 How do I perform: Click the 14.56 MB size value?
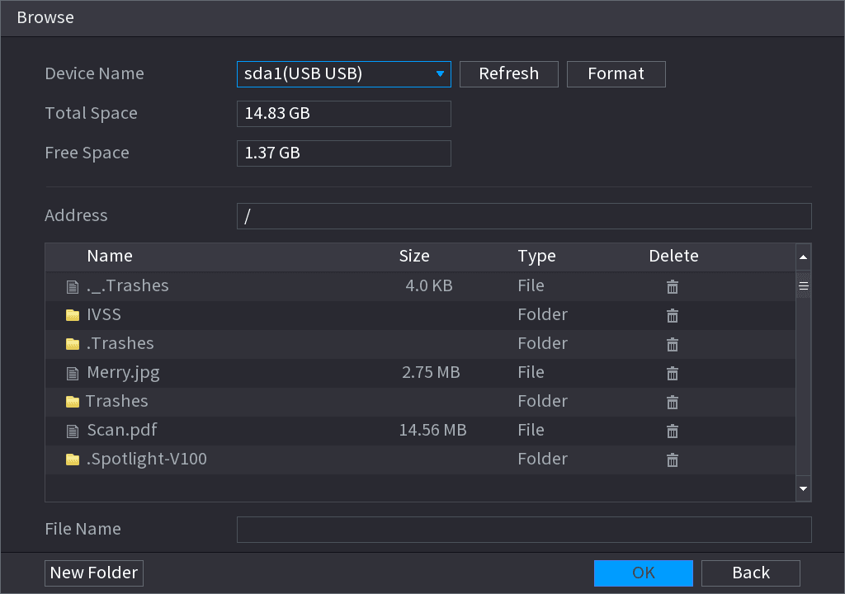click(x=432, y=430)
